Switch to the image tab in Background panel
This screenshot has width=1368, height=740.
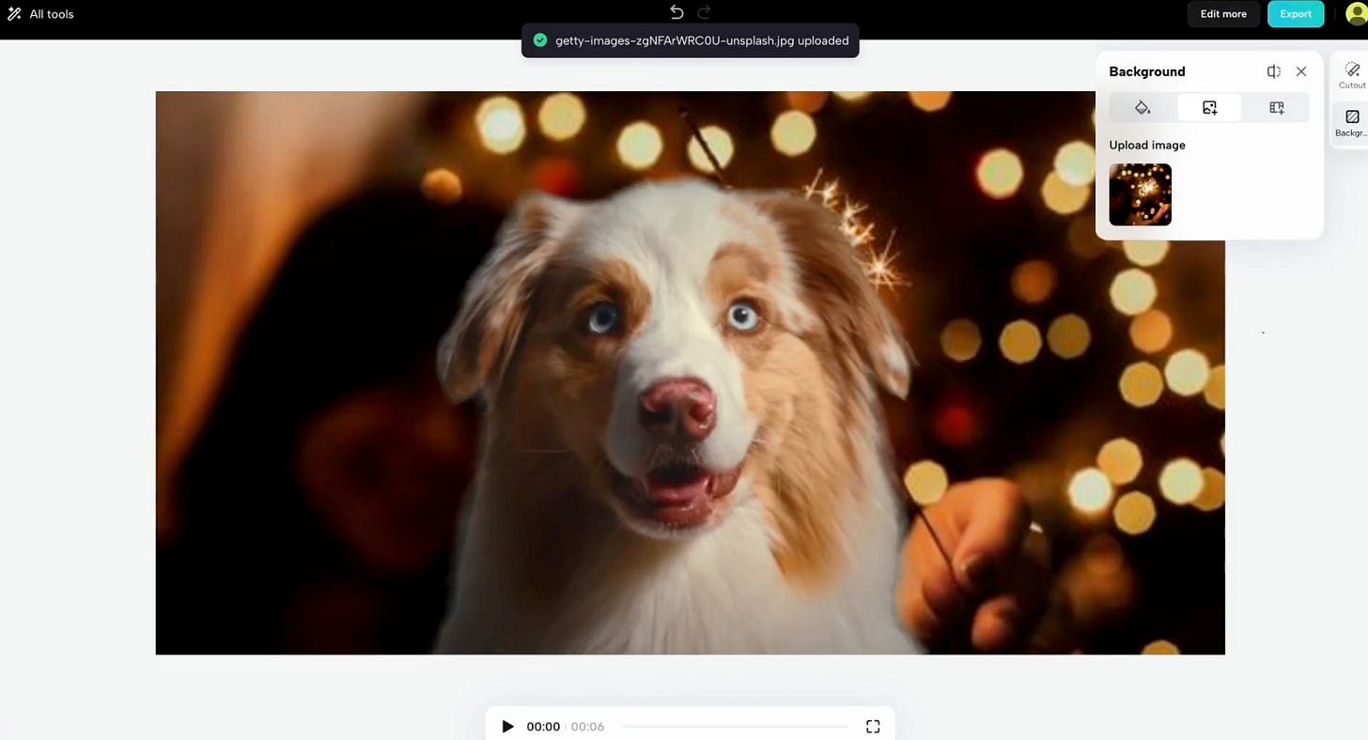click(1208, 107)
